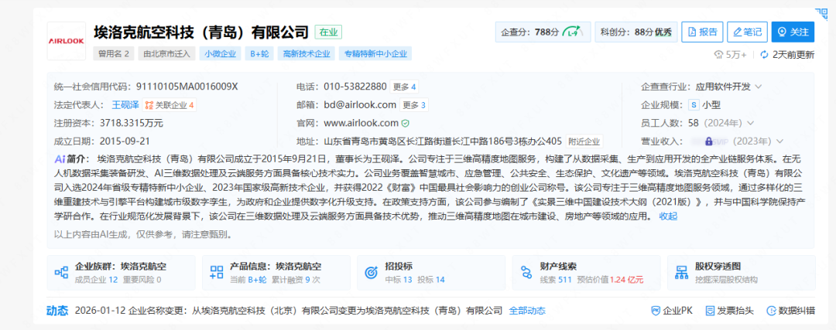Viewport: 836px width, 330px height.
Task: Click the 关注 follow button
Action: point(793,32)
